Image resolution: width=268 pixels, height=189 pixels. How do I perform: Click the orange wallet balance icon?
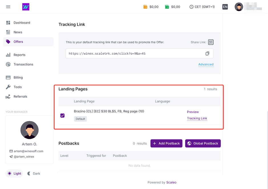click(145, 7)
